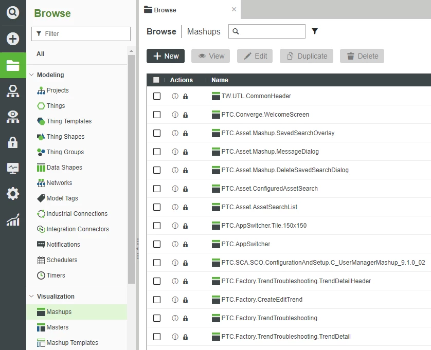Toggle the select-all checkbox in table header
Viewport: 431px width, 350px height.
coord(156,80)
